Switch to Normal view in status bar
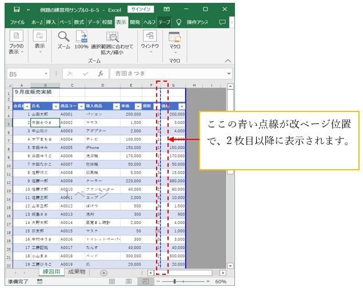Screen dimensions: 363x288 112,282
